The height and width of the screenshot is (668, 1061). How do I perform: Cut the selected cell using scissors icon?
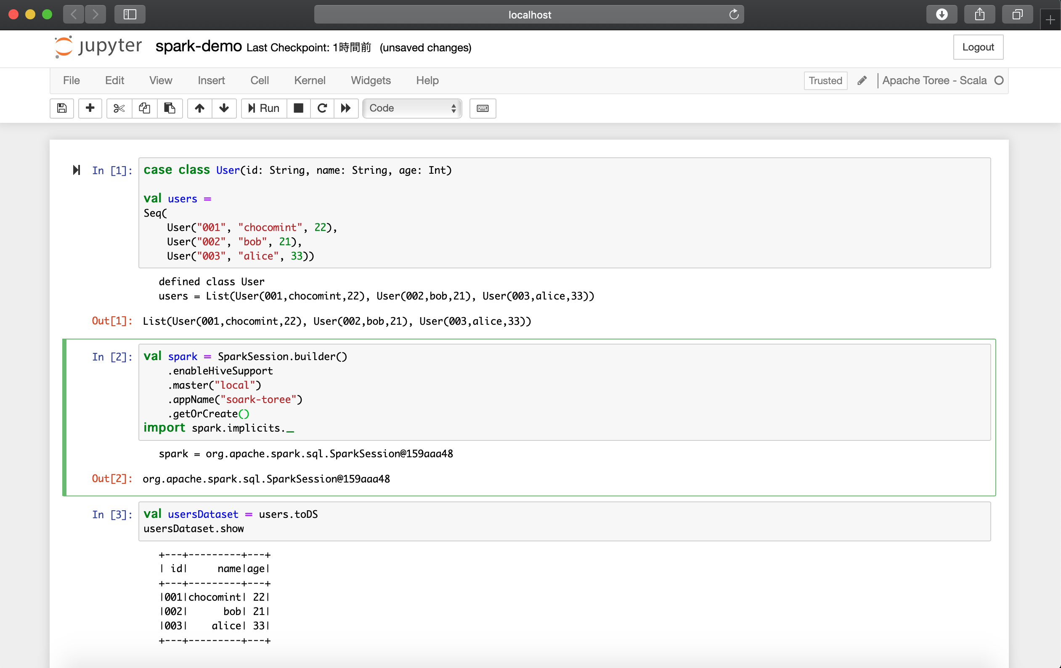click(119, 109)
